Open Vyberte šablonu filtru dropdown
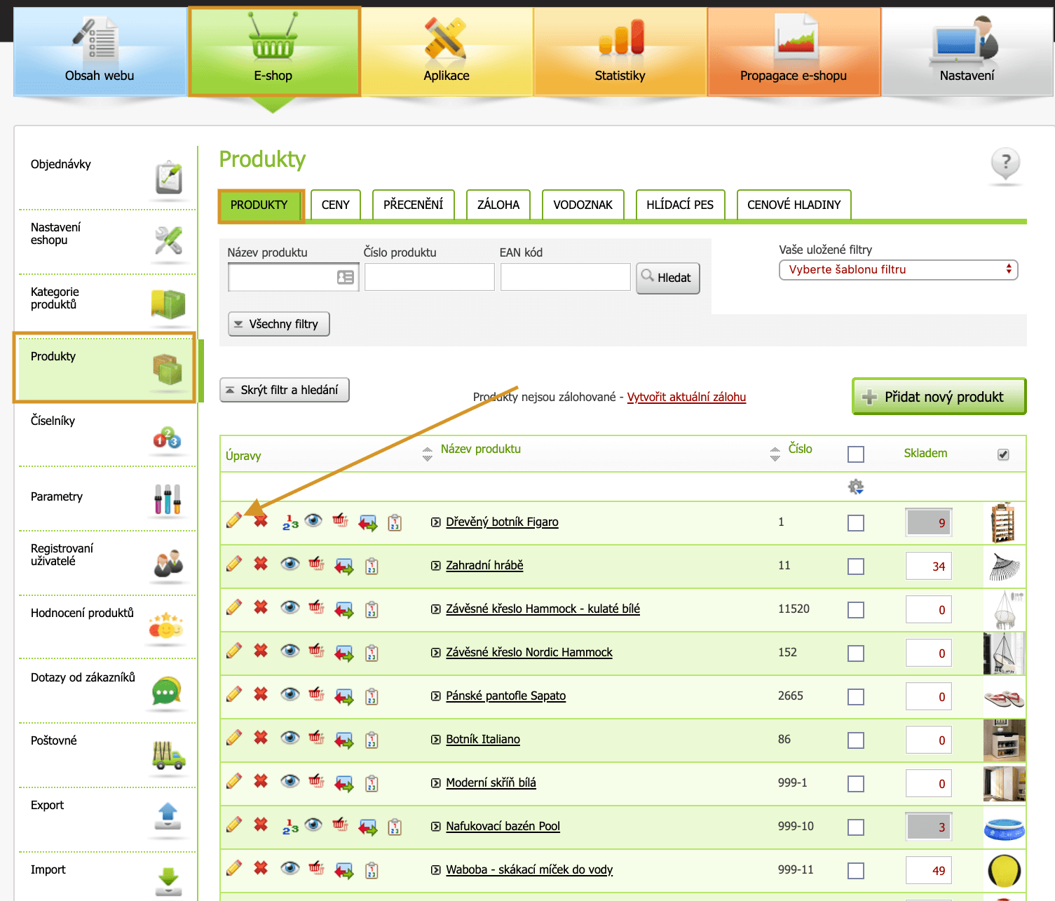The height and width of the screenshot is (901, 1055). point(898,270)
